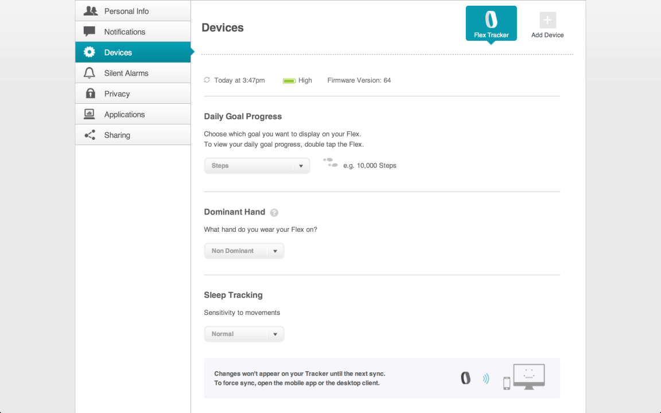Viewport: 661px width, 413px height.
Task: Click the plus icon to add device
Action: 547,20
